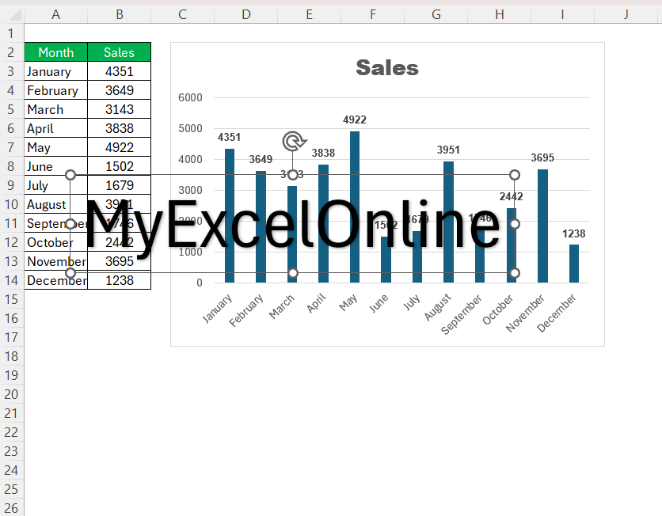
Task: Click the 1238 data label in chart
Action: pyautogui.click(x=574, y=233)
